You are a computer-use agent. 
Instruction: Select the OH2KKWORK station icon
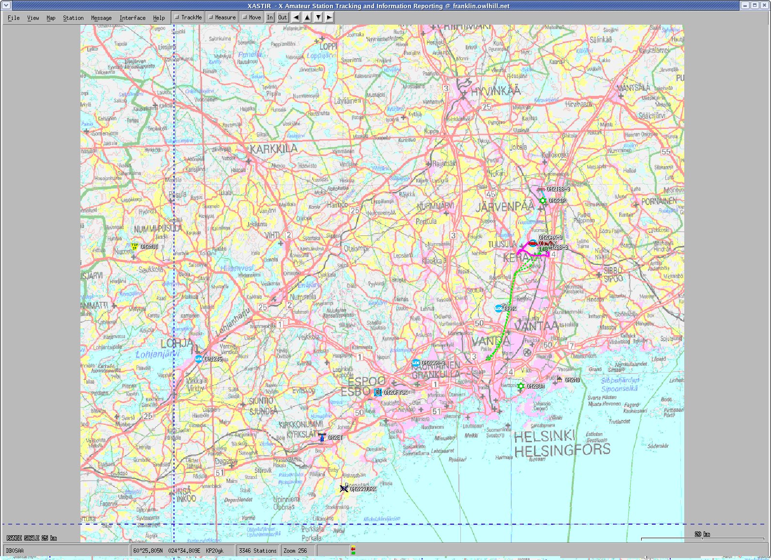(x=344, y=489)
